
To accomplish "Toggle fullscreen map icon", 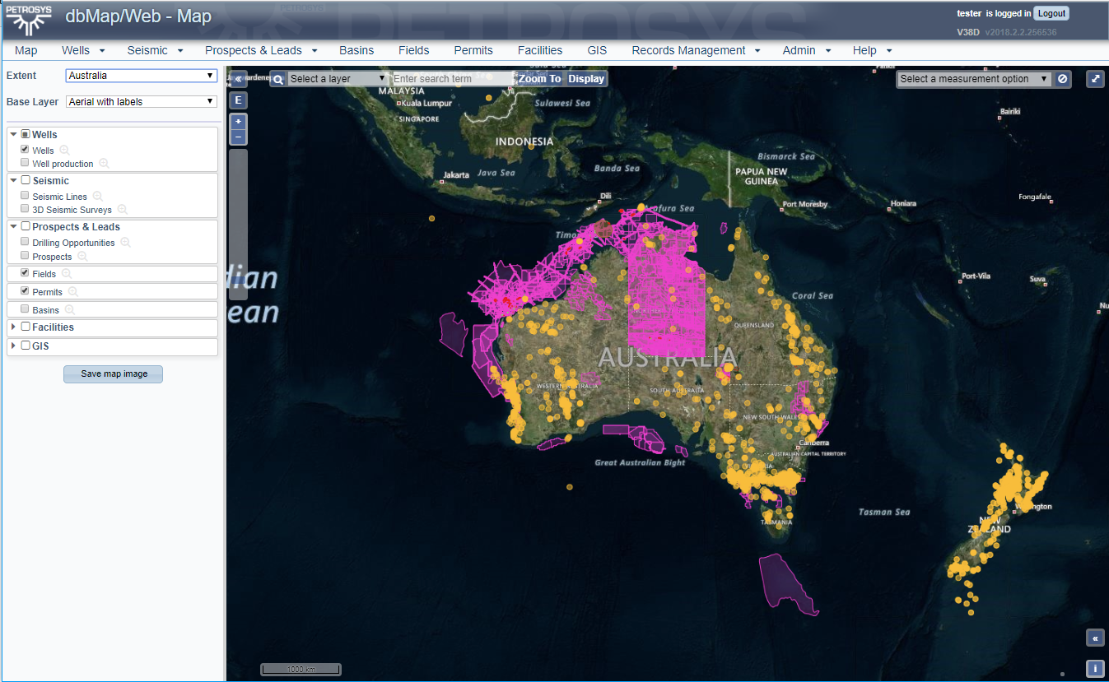I will click(1096, 79).
